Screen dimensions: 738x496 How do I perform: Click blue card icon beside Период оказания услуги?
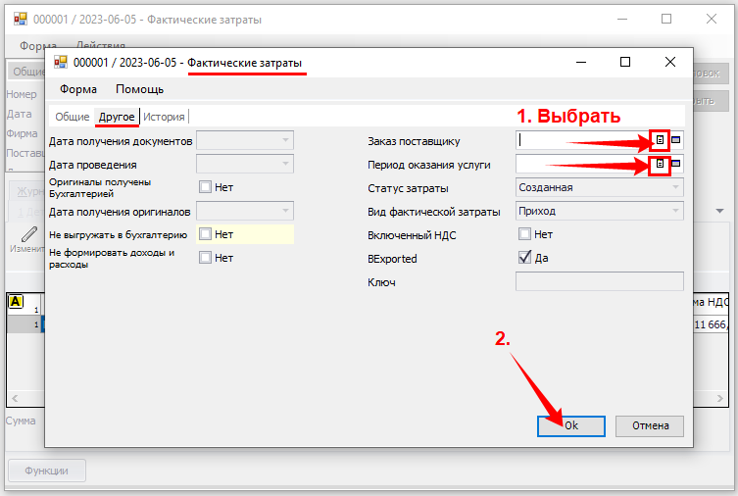point(676,164)
